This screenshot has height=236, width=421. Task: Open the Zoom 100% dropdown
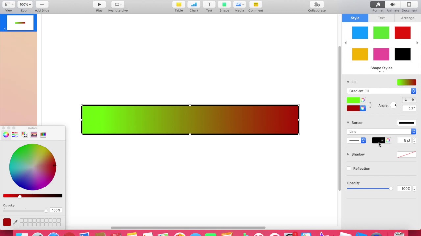click(x=25, y=4)
